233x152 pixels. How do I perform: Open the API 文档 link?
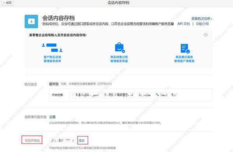click(184, 24)
